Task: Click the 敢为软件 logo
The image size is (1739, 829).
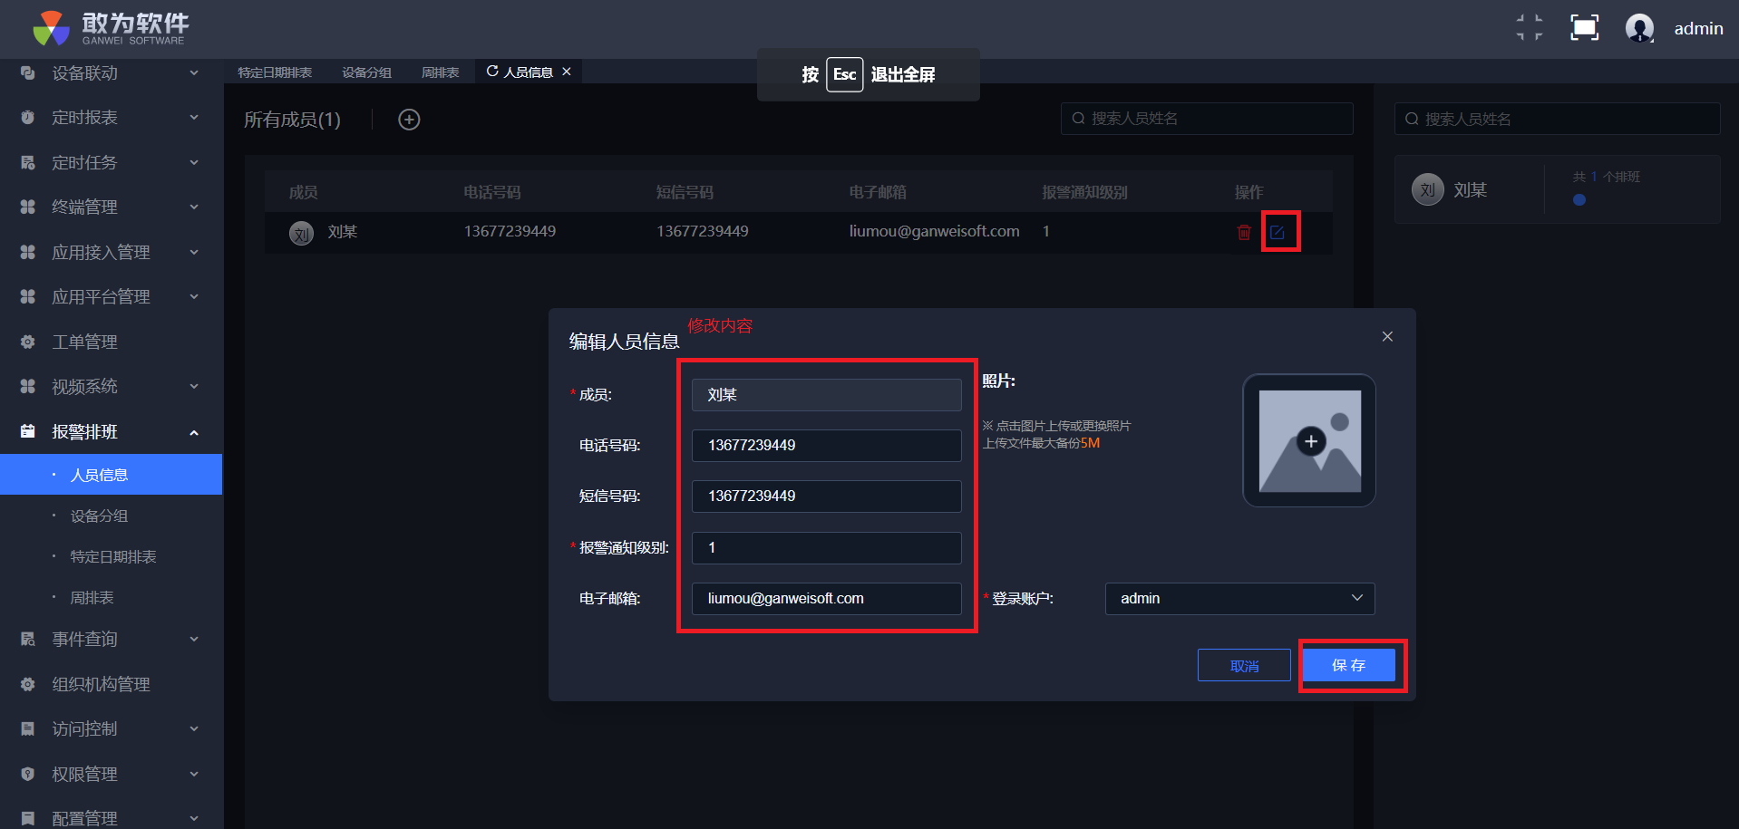Action: pyautogui.click(x=111, y=28)
